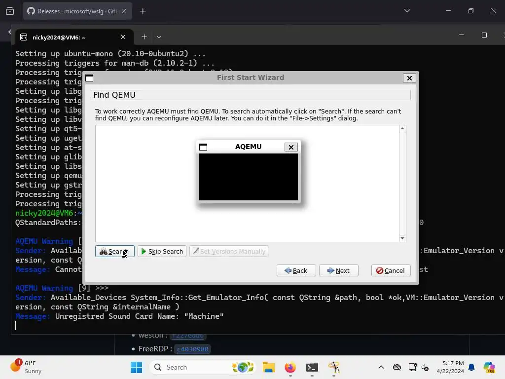505x379 pixels.
Task: Open the Windows Start menu
Action: click(137, 367)
